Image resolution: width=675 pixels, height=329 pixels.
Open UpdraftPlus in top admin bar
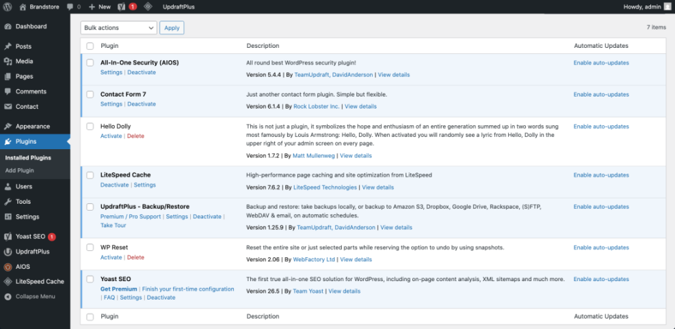point(178,7)
